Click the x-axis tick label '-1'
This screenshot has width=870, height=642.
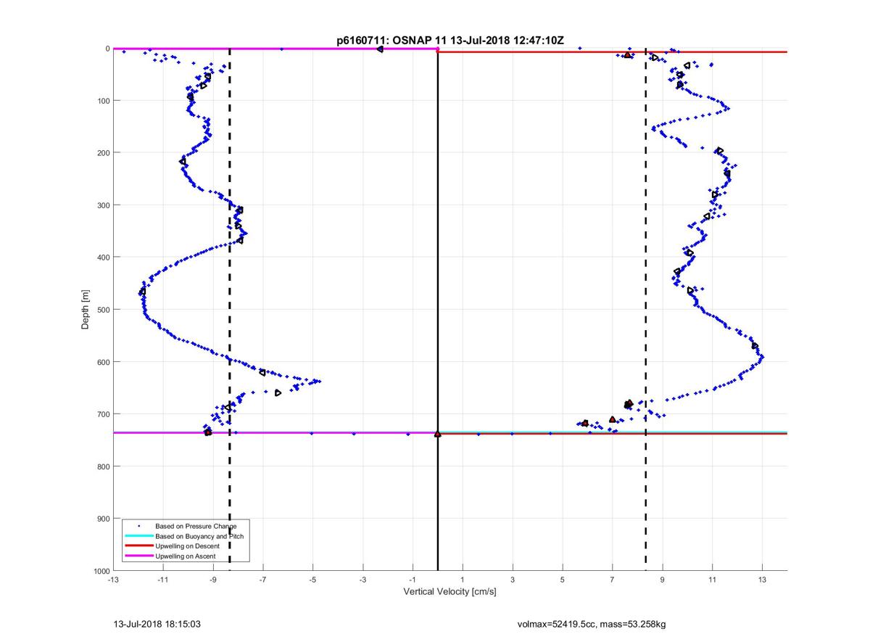[x=413, y=580]
